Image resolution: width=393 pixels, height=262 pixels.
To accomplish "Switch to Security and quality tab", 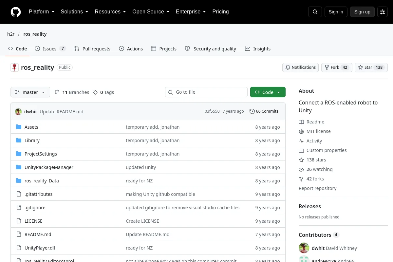I will 210,49.
